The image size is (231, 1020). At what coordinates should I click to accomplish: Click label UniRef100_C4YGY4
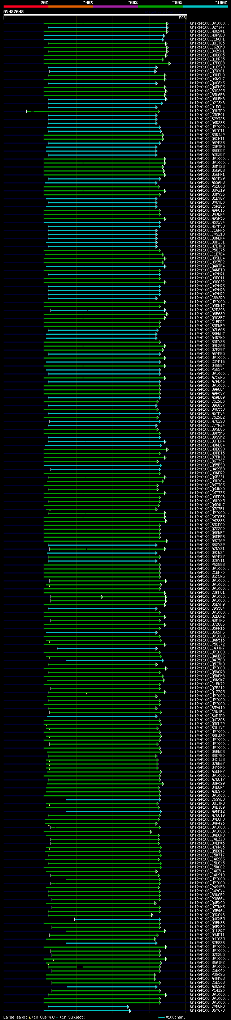tap(207, 891)
